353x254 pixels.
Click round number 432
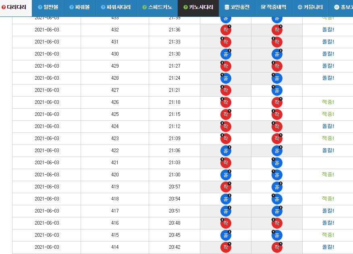[115, 30]
